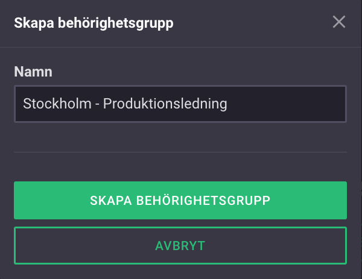Place cursor in the group name input

tap(180, 104)
